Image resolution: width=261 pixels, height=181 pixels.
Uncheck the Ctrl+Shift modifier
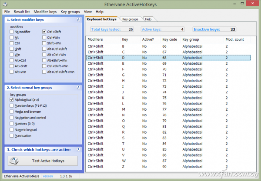[x=44, y=32]
